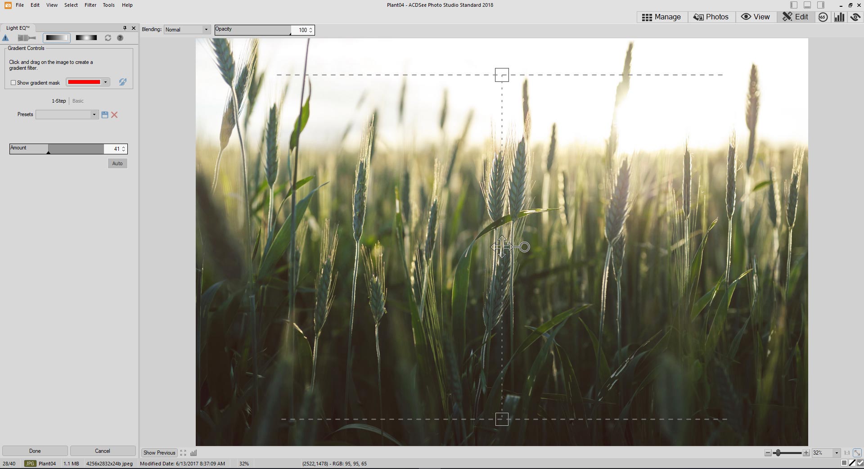Open the Dashboard bar-chart icon

(x=839, y=17)
